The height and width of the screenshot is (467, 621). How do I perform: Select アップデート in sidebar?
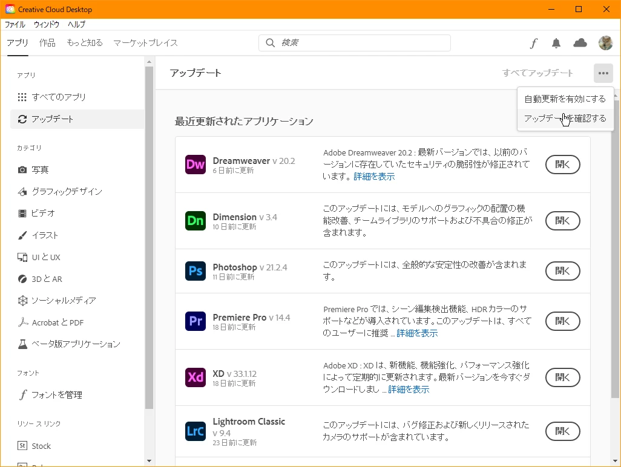pos(77,119)
